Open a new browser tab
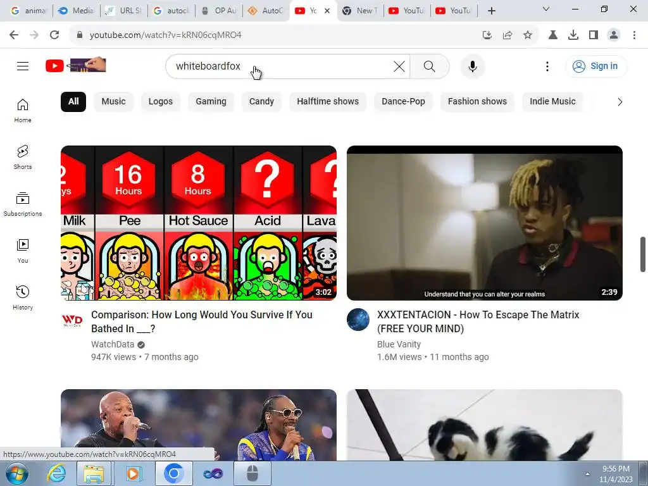Screen dimensions: 648x486 click(491, 11)
